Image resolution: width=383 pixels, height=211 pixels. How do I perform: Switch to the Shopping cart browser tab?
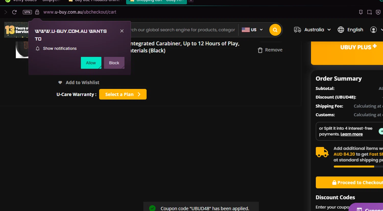tap(157, 2)
